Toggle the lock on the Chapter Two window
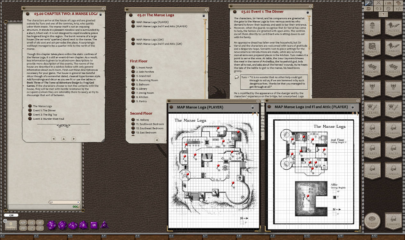Screen dimensions: 405x240 click(x=100, y=14)
